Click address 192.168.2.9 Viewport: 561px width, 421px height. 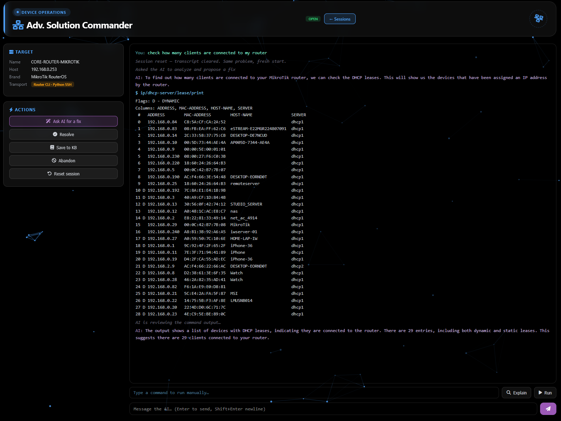161,266
